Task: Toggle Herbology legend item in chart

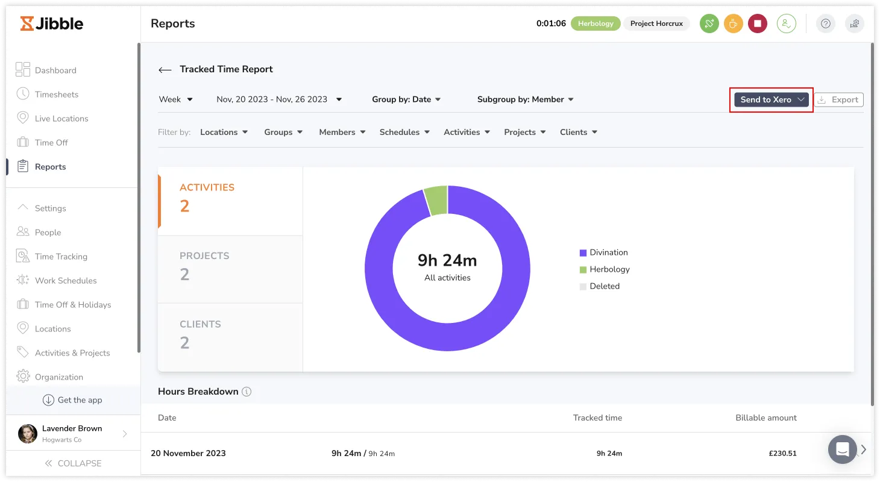Action: click(x=605, y=269)
